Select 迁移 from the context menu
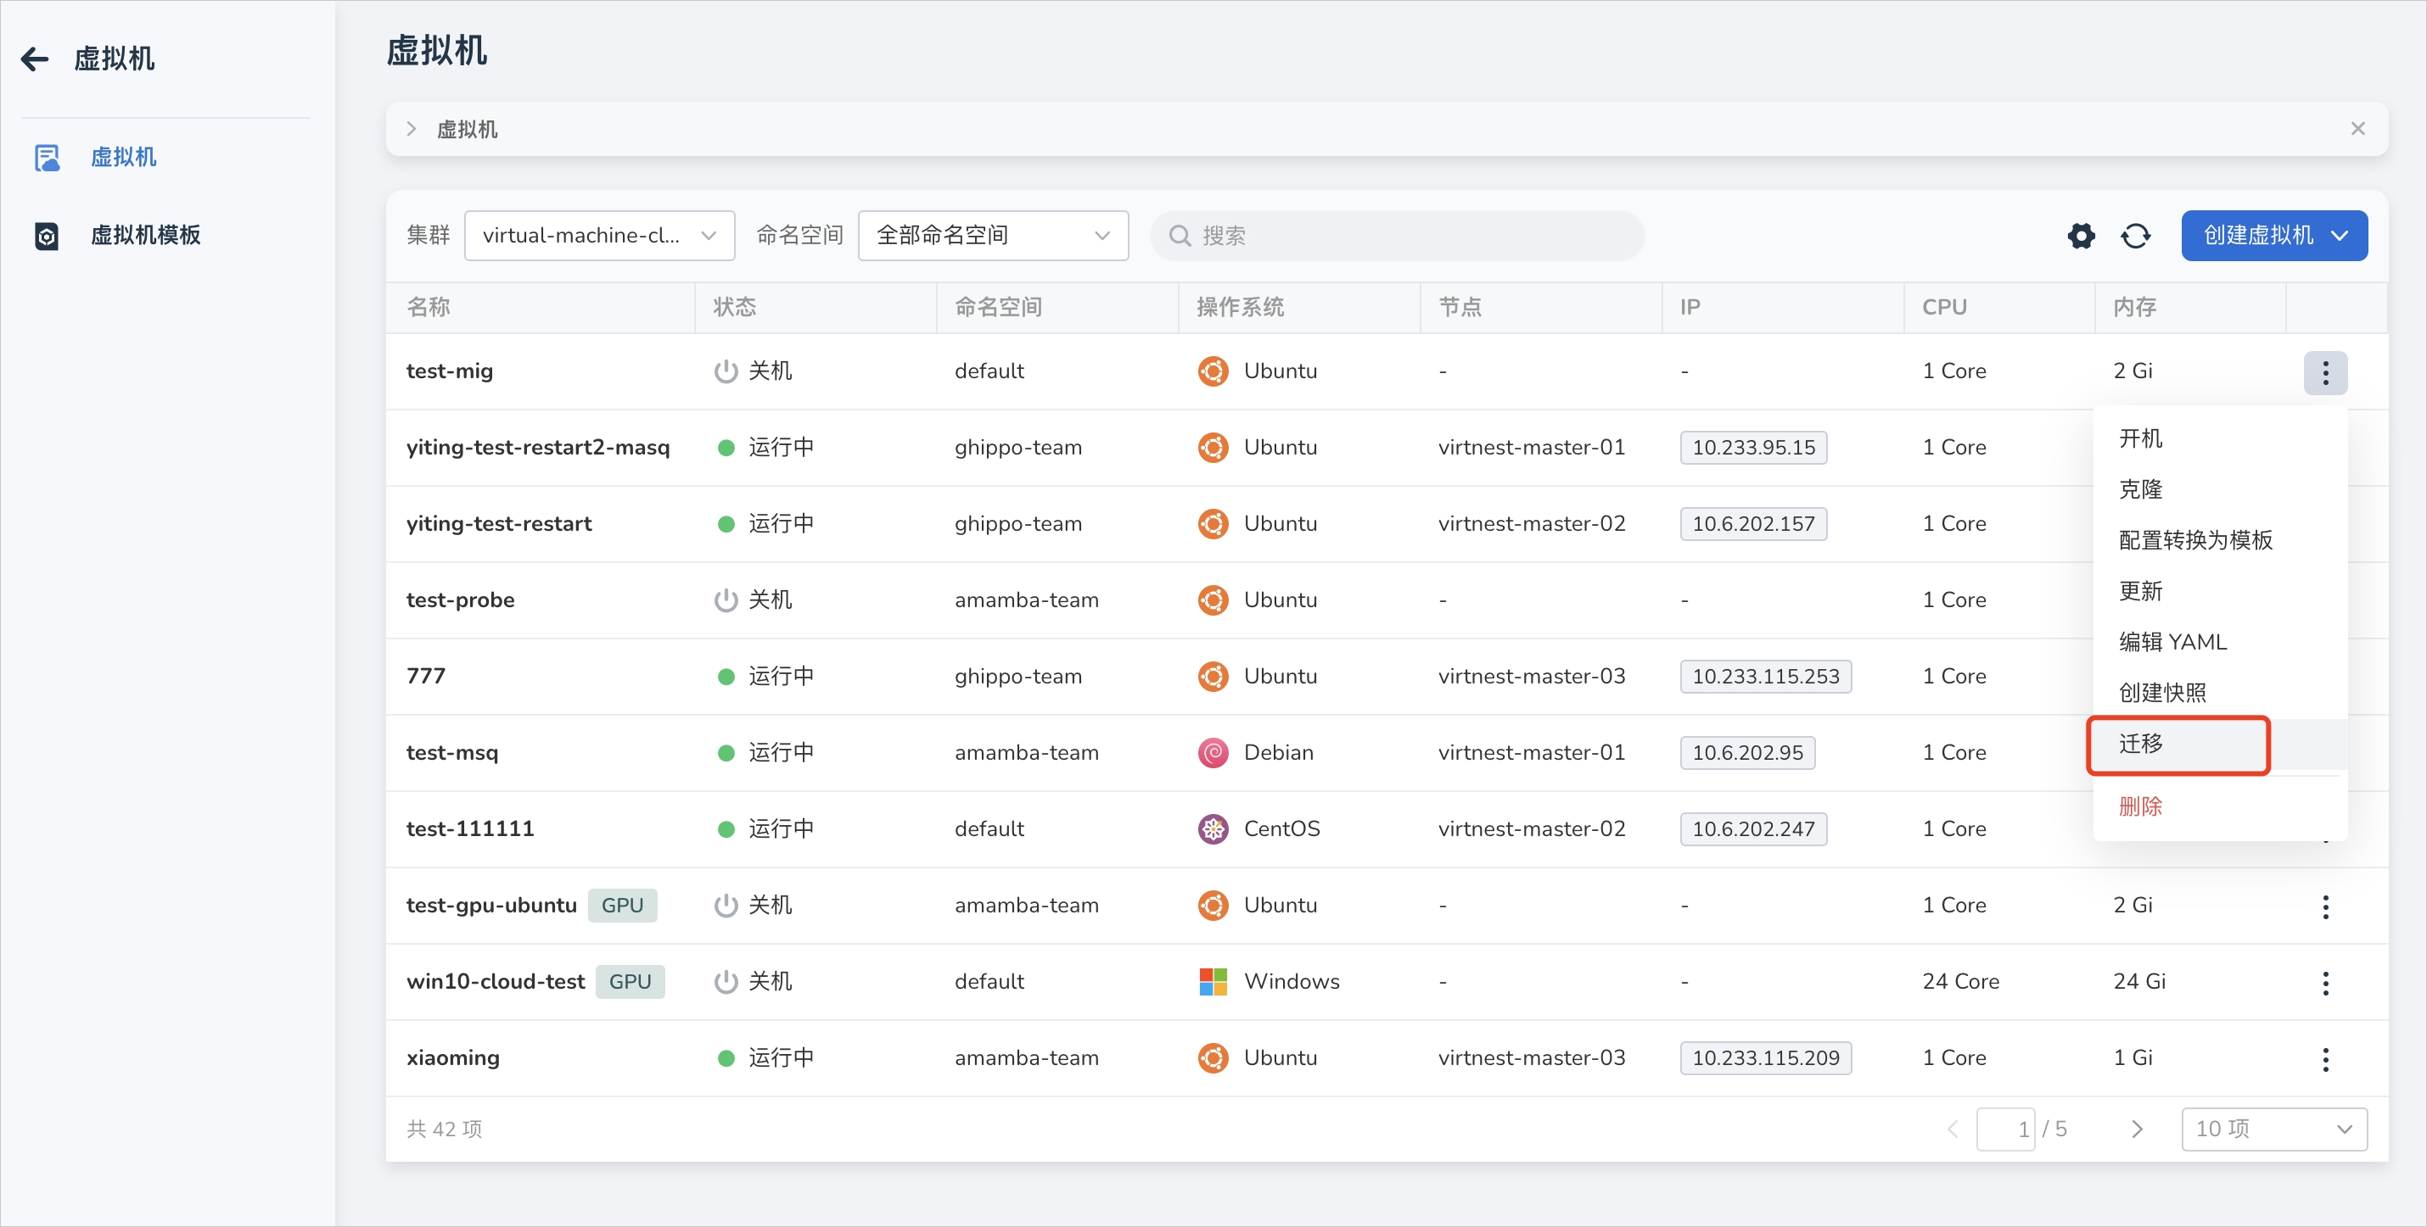 [2220, 744]
